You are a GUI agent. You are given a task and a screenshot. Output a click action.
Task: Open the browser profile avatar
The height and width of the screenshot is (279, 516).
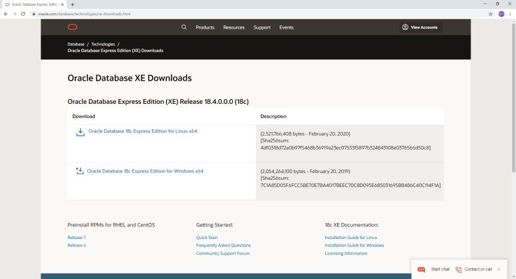pos(501,14)
